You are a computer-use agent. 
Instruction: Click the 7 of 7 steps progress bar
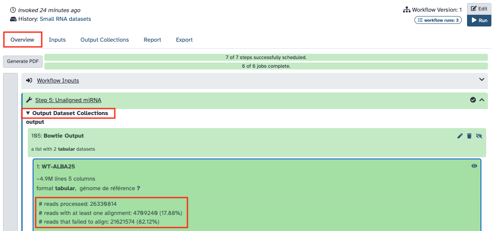pyautogui.click(x=266, y=58)
